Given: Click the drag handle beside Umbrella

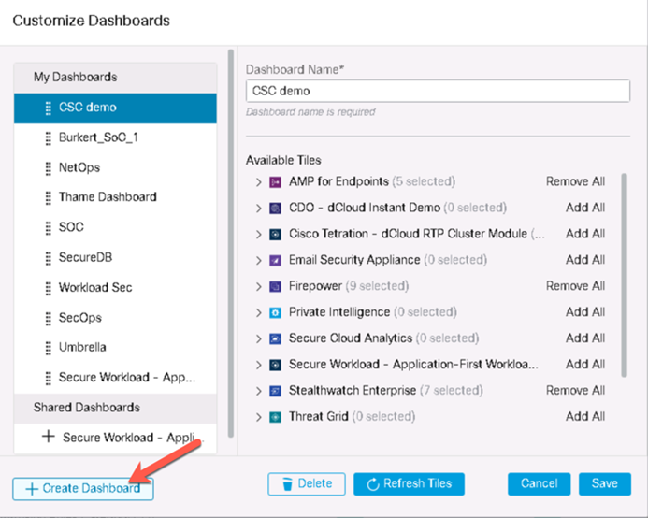Looking at the screenshot, I should click(x=49, y=348).
